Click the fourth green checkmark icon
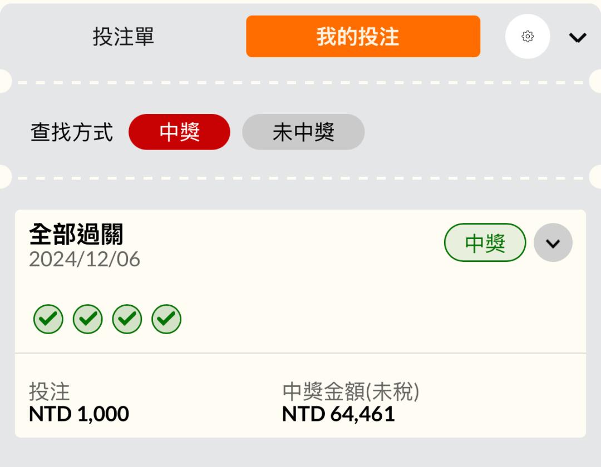Viewport: 601px width, 467px height. [166, 319]
